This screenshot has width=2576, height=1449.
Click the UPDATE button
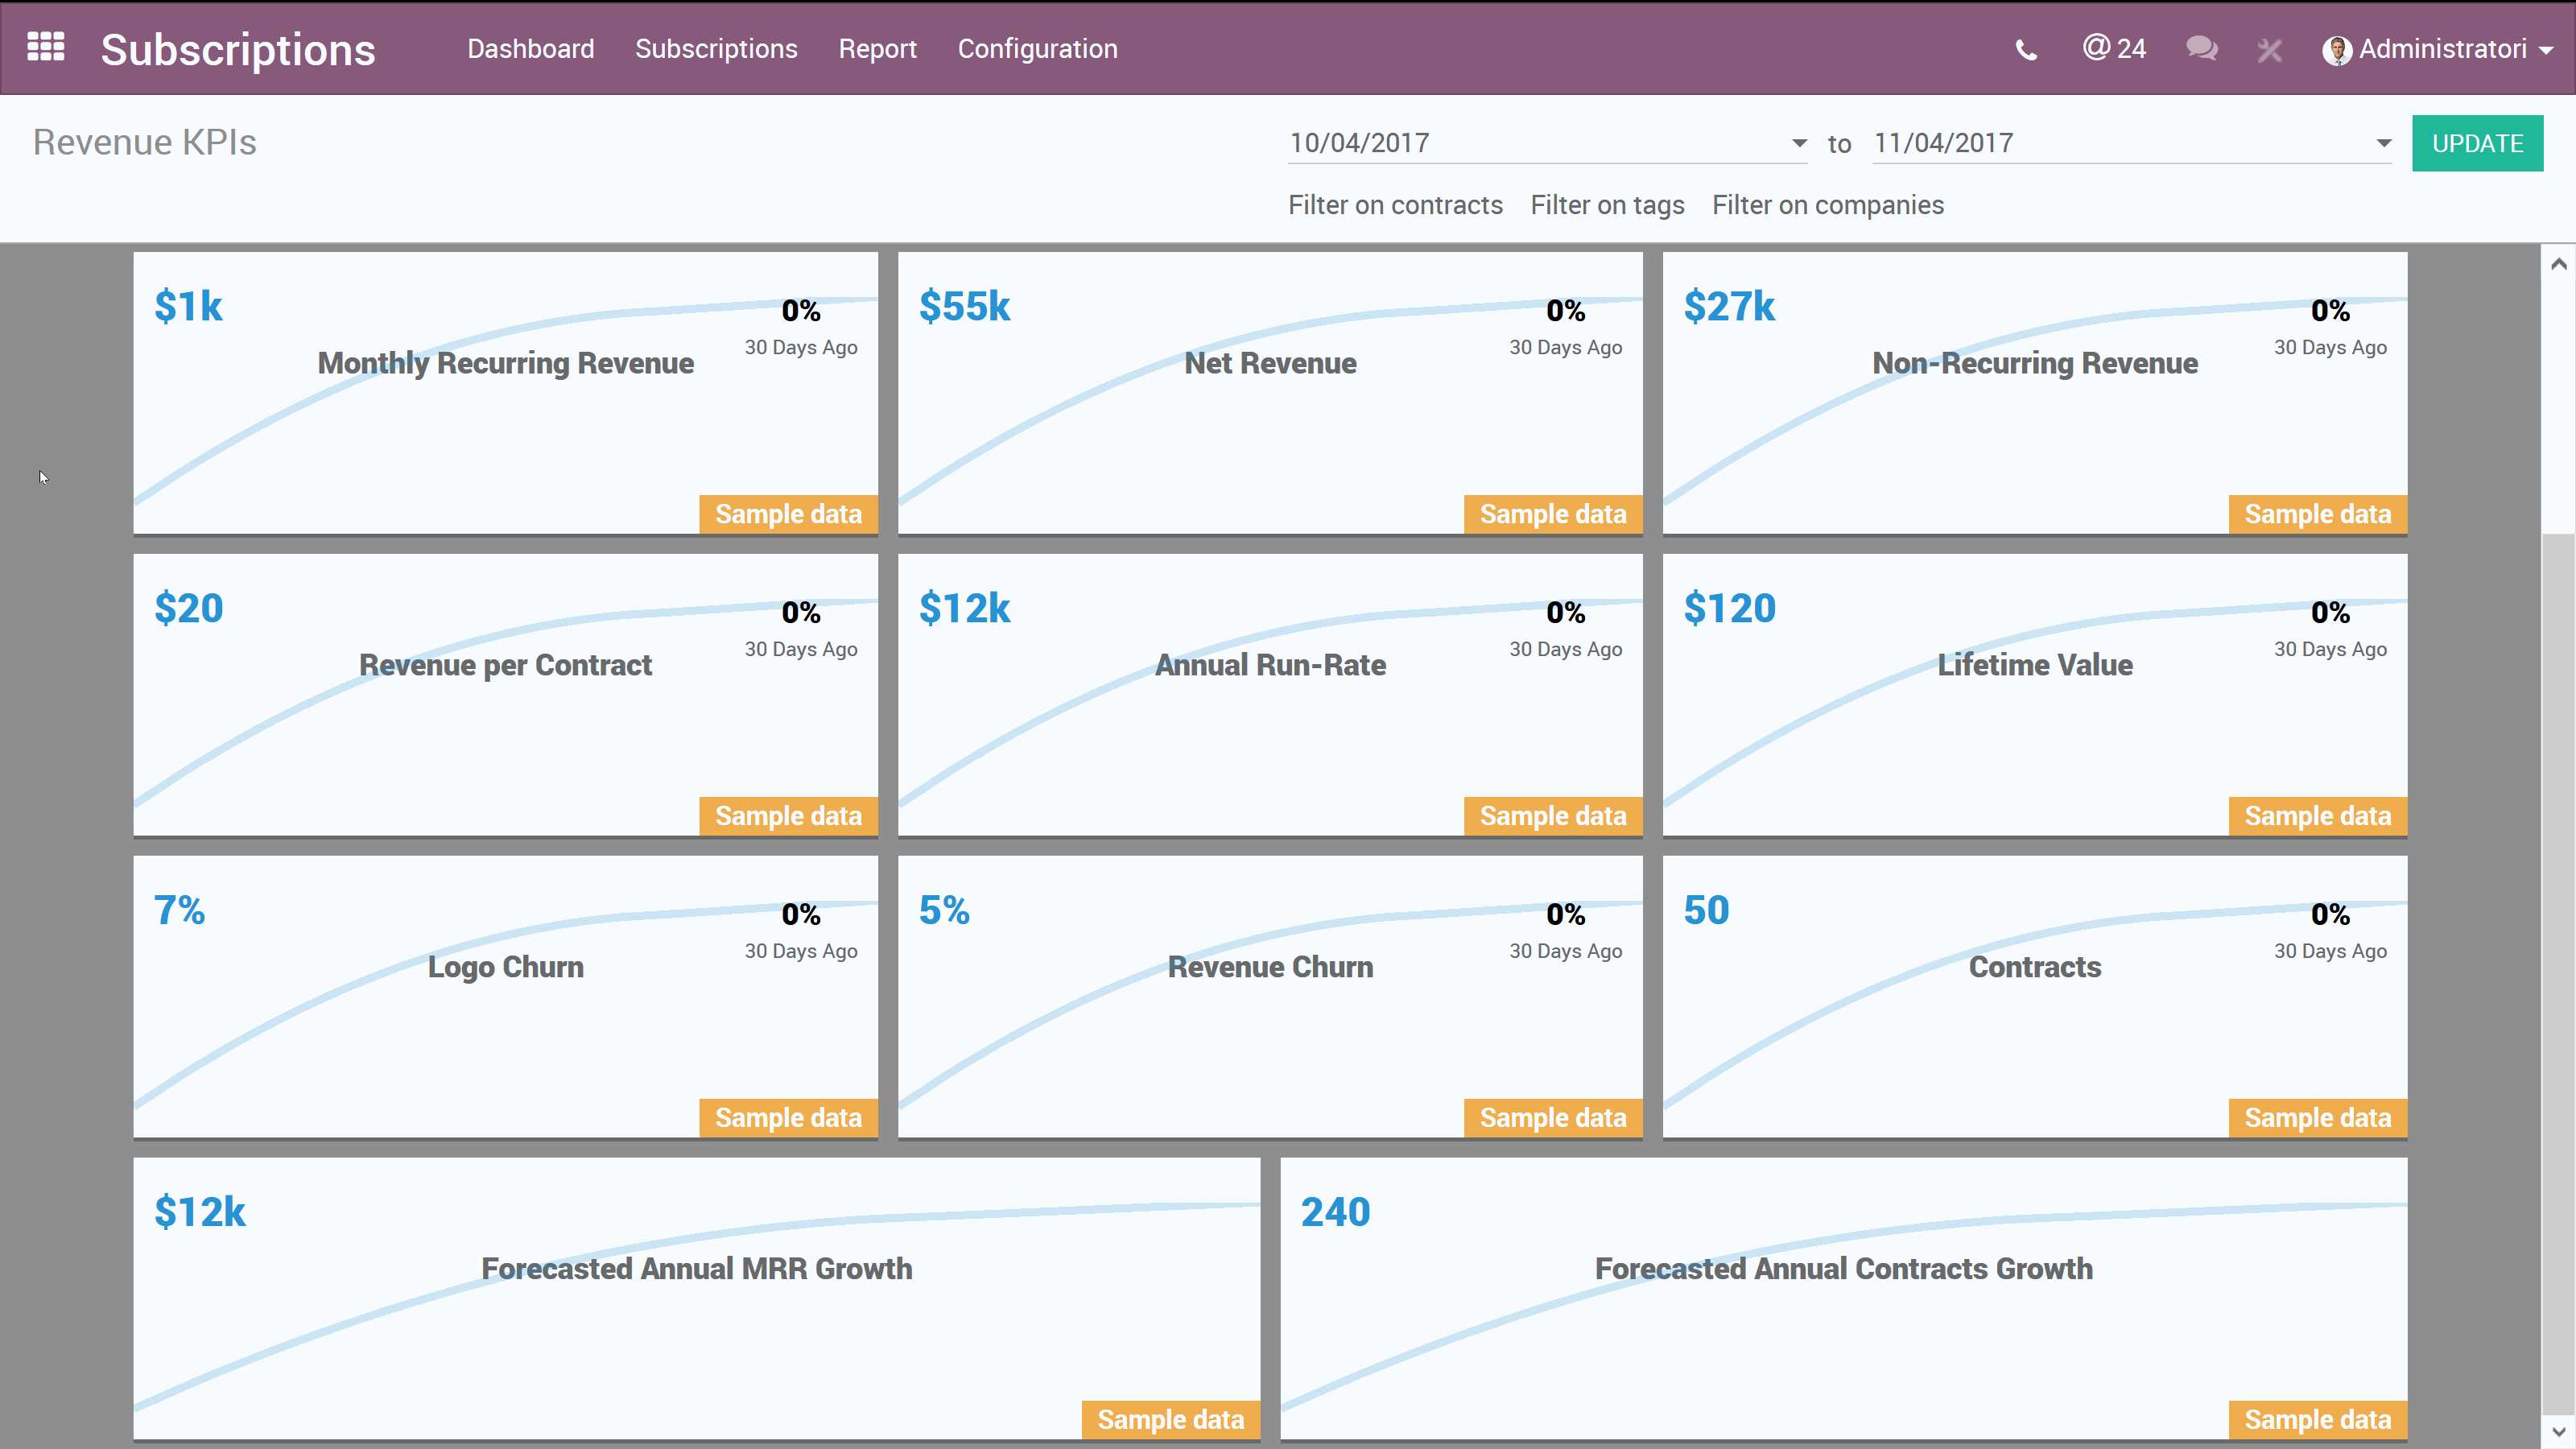click(x=2478, y=142)
